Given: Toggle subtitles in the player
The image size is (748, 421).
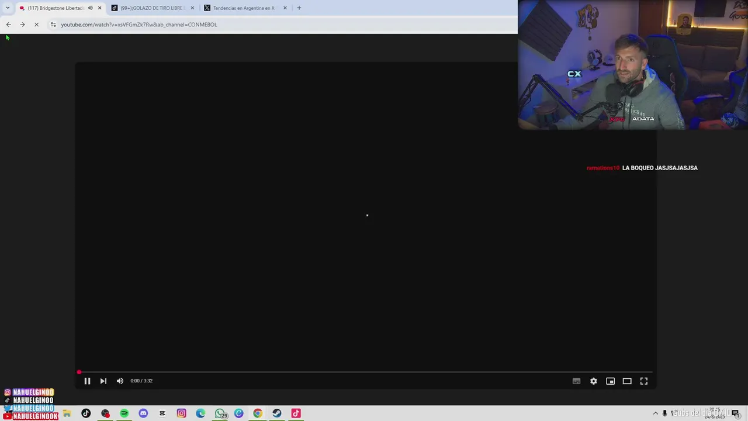Looking at the screenshot, I should (576, 381).
